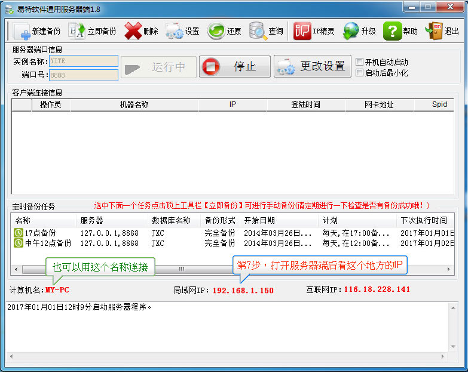468x373 pixels.
Task: Click the red X 删除 (Delete) icon
Action: 133,31
